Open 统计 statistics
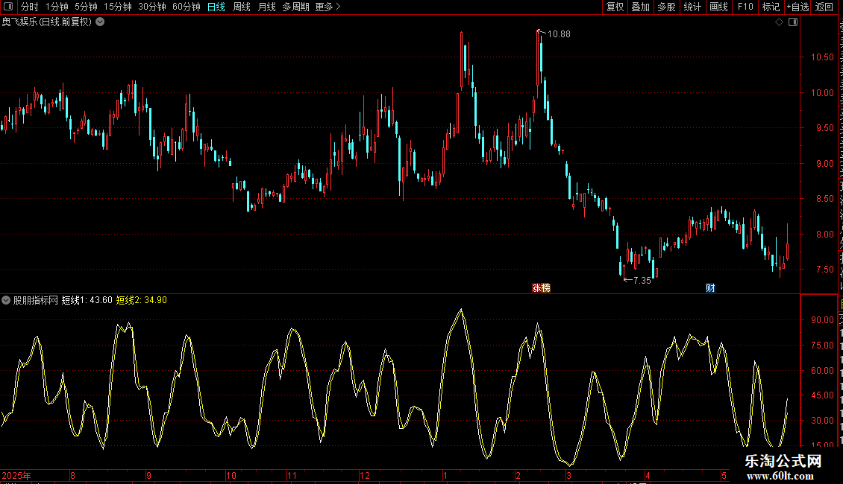The image size is (843, 484). click(692, 7)
